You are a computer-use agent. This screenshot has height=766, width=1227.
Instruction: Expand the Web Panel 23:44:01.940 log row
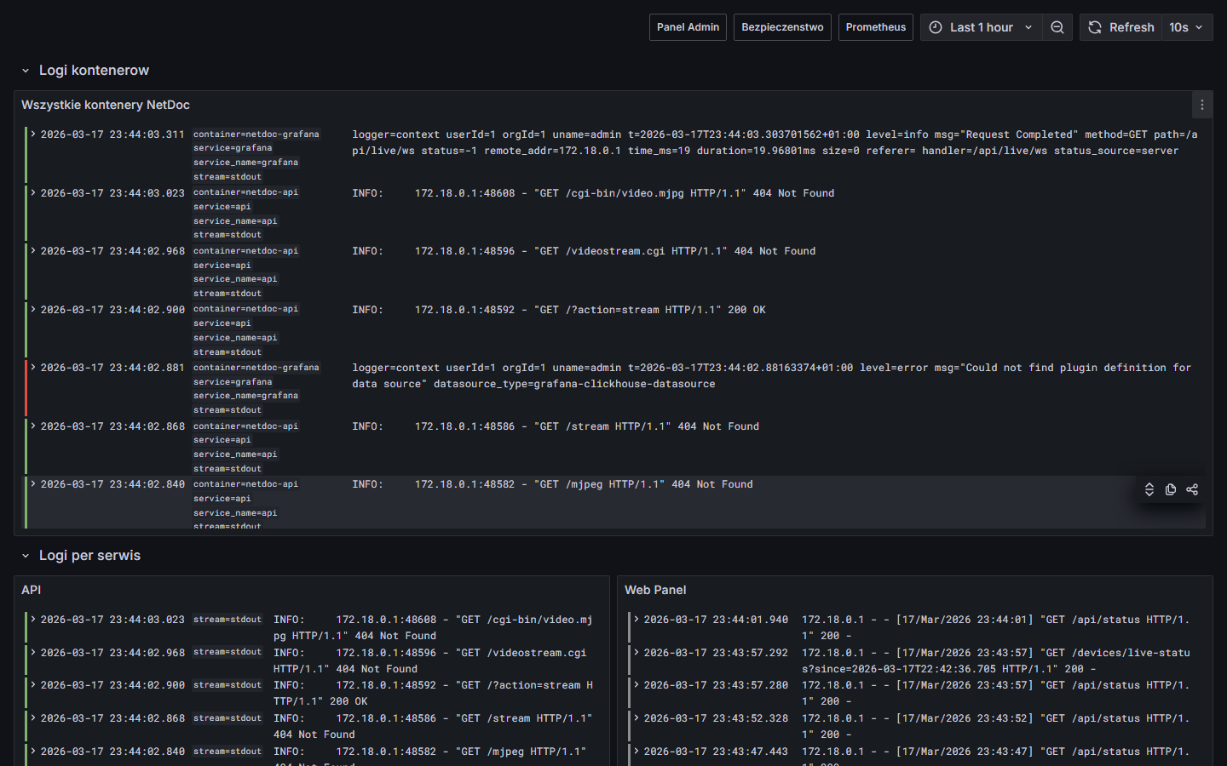637,620
